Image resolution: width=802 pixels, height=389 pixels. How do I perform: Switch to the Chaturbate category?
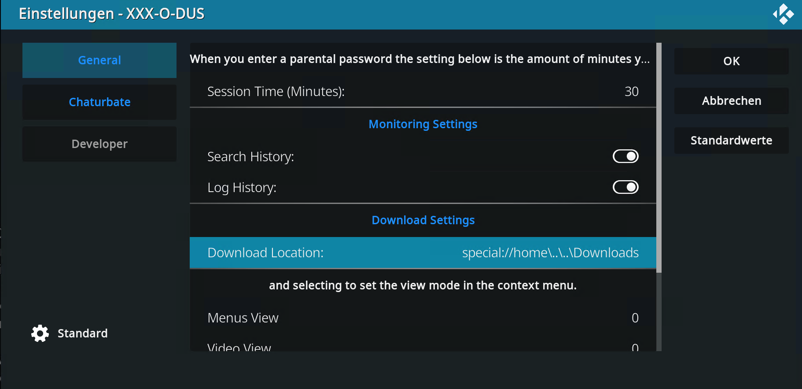99,102
